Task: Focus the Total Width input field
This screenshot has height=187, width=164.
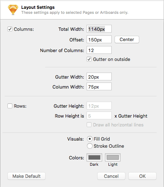Action: click(x=99, y=29)
